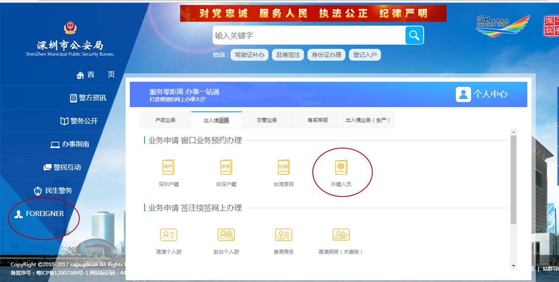Open 港澳探亲（夫妻类） icon
This screenshot has height=282, width=559.
tap(341, 235)
